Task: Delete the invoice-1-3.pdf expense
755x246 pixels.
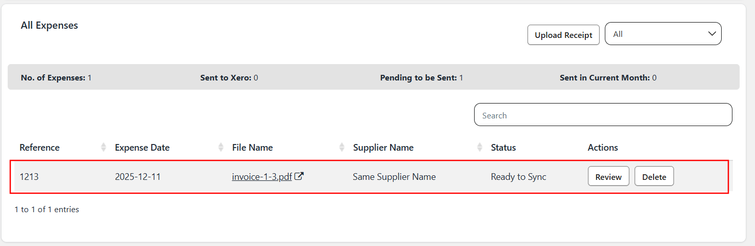Action: click(x=654, y=177)
